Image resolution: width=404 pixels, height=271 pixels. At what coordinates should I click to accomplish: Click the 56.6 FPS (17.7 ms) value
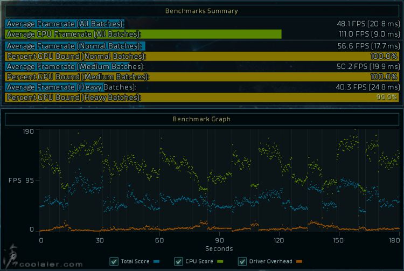click(x=368, y=46)
